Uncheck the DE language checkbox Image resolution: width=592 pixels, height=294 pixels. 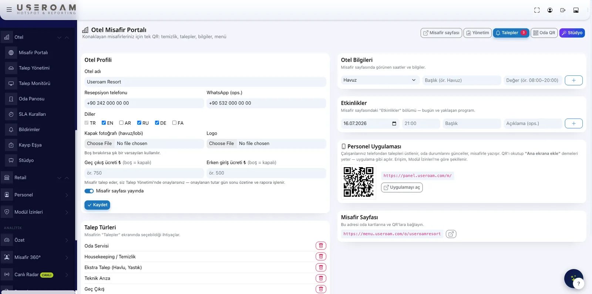tap(157, 123)
